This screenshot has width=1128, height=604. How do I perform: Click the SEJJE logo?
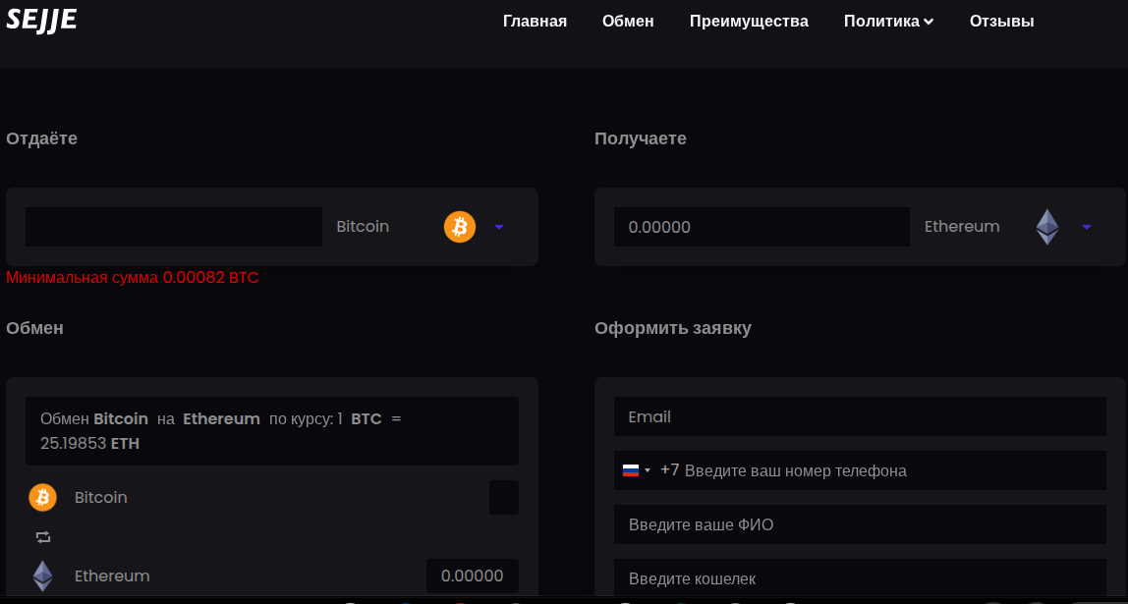[x=41, y=19]
